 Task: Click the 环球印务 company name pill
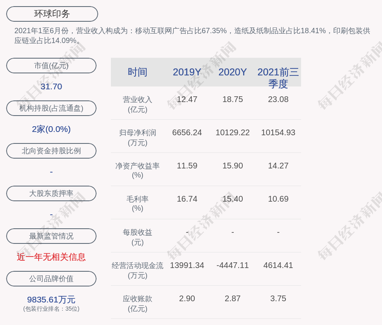click(52, 14)
